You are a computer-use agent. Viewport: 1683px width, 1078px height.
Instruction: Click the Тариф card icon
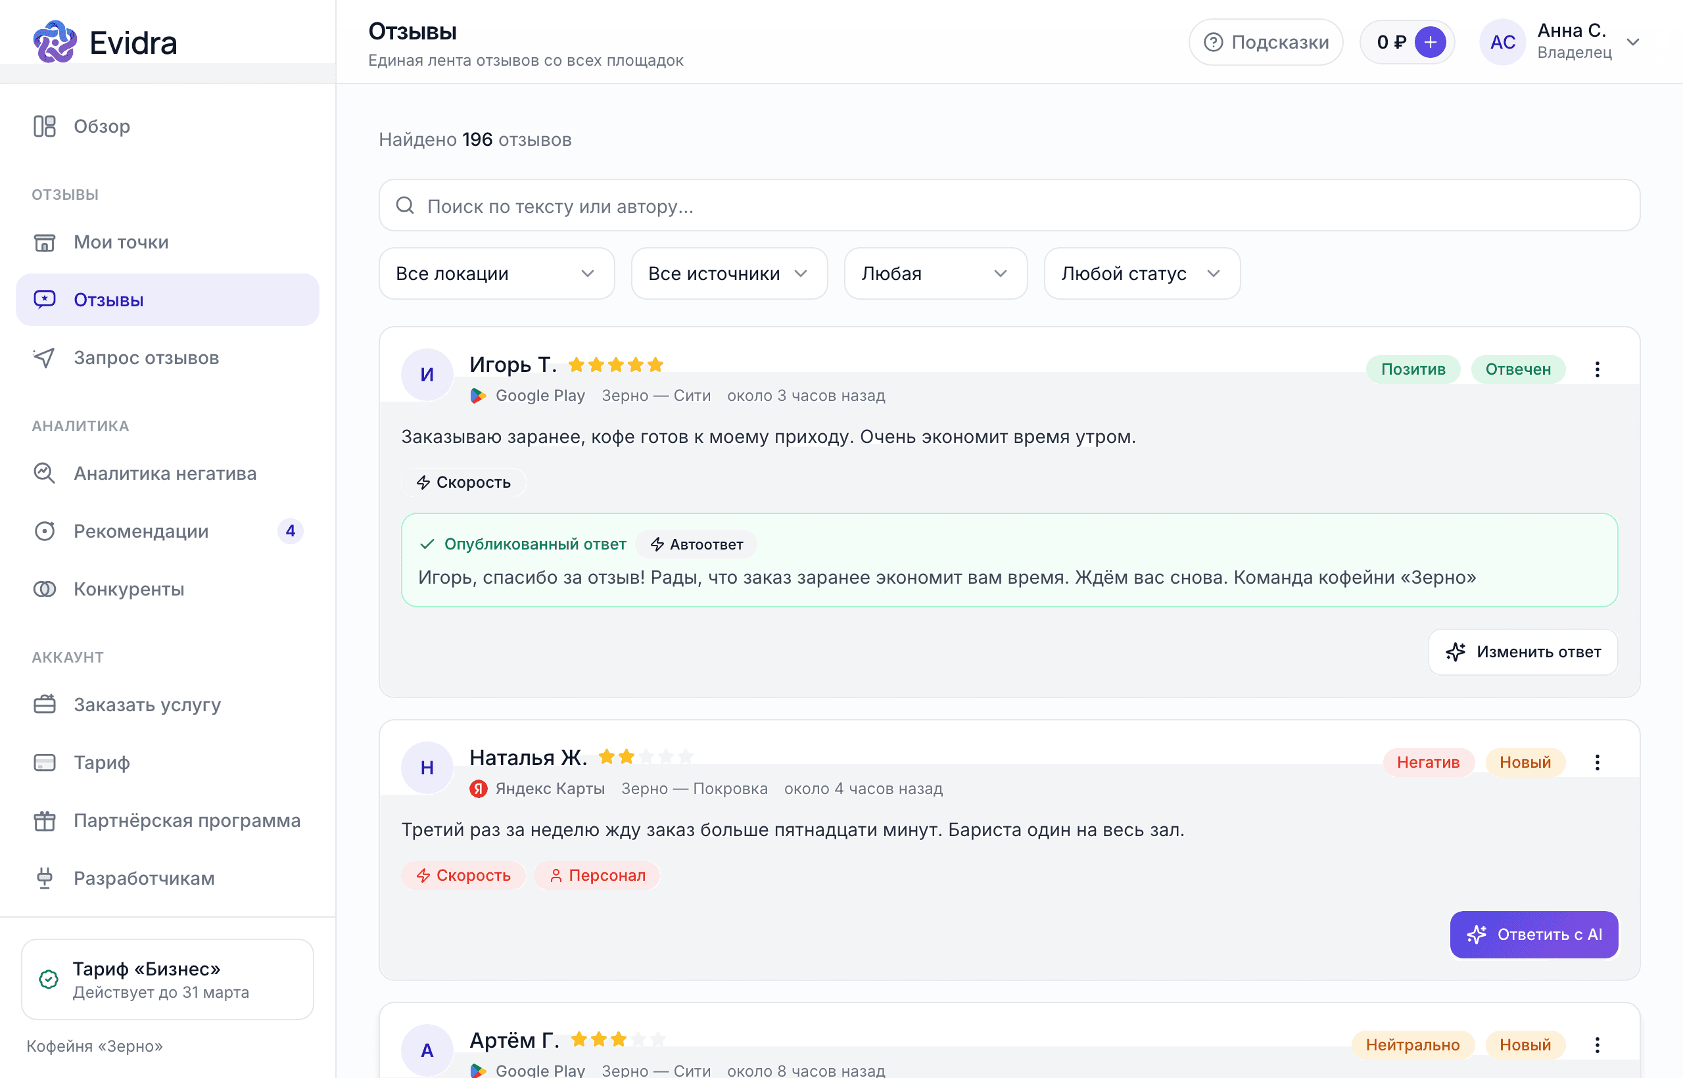[x=45, y=763]
